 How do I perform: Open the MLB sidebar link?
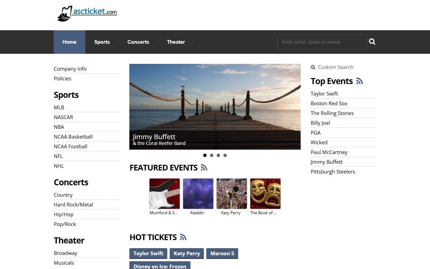pos(59,108)
